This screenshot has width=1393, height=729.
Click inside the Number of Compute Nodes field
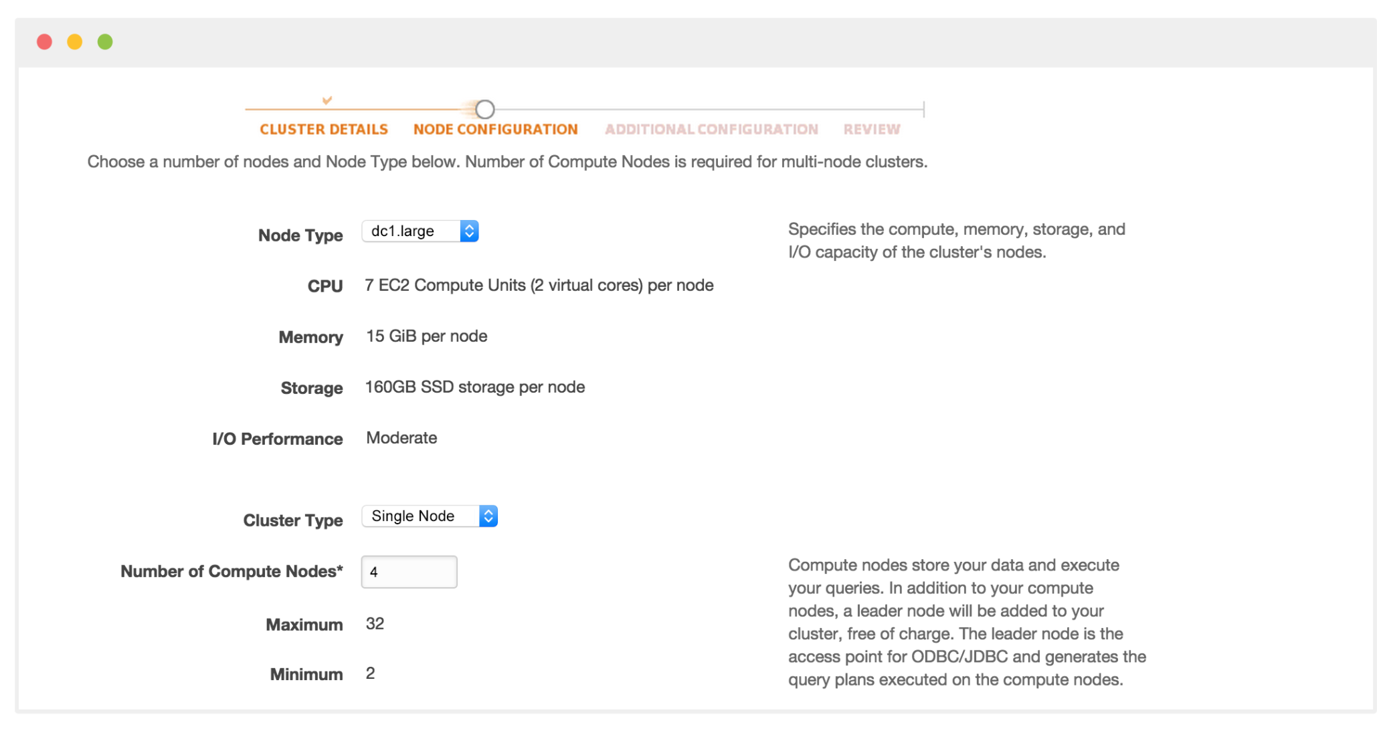[x=408, y=572]
